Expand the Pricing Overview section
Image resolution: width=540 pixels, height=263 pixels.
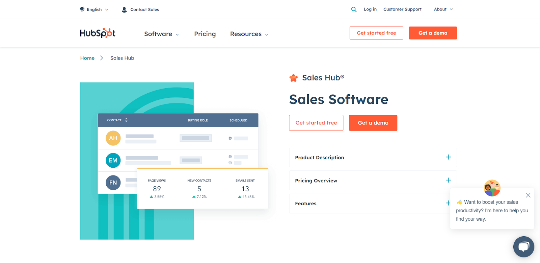pos(373,181)
